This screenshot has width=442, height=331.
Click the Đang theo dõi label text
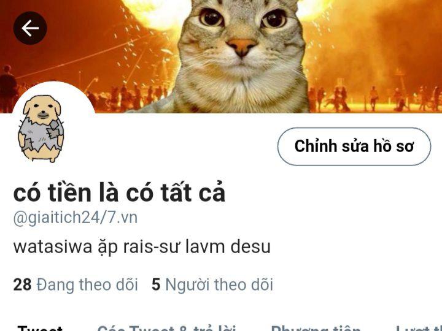87,284
